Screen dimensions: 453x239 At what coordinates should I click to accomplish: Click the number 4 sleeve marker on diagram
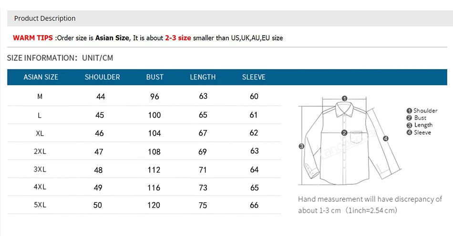[x=386, y=139]
